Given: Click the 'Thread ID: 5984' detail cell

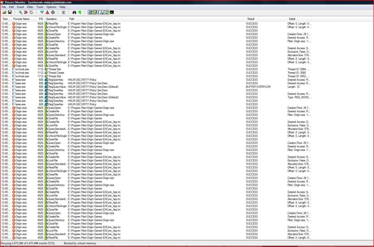Looking at the screenshot, I should tap(298, 69).
